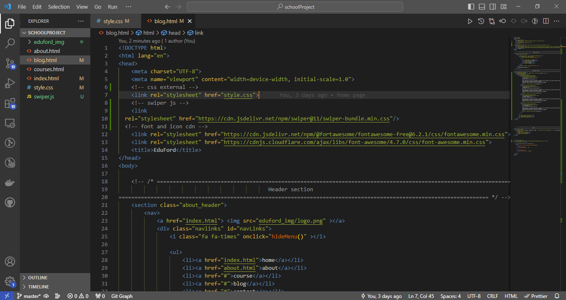The height and width of the screenshot is (300, 566).
Task: Open the Go menu
Action: coord(98,7)
